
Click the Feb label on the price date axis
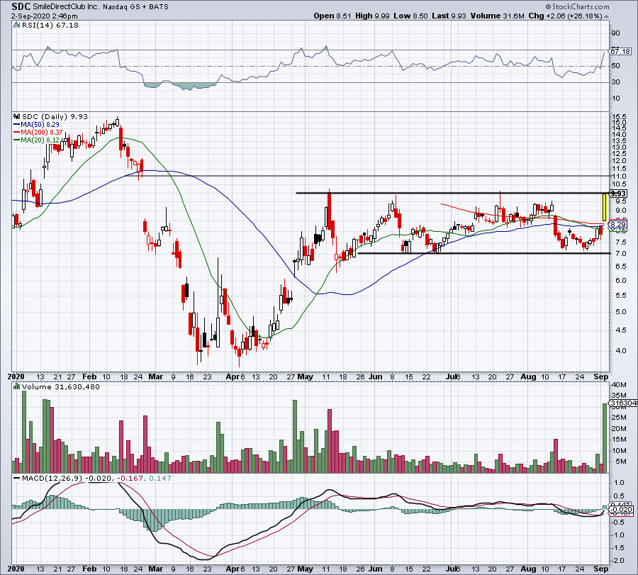tap(89, 376)
